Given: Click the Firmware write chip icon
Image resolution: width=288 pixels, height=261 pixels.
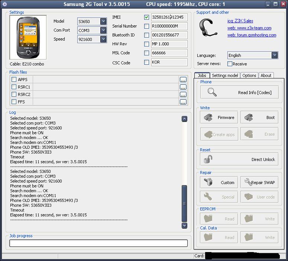Looking at the screenshot, I should point(208,117).
